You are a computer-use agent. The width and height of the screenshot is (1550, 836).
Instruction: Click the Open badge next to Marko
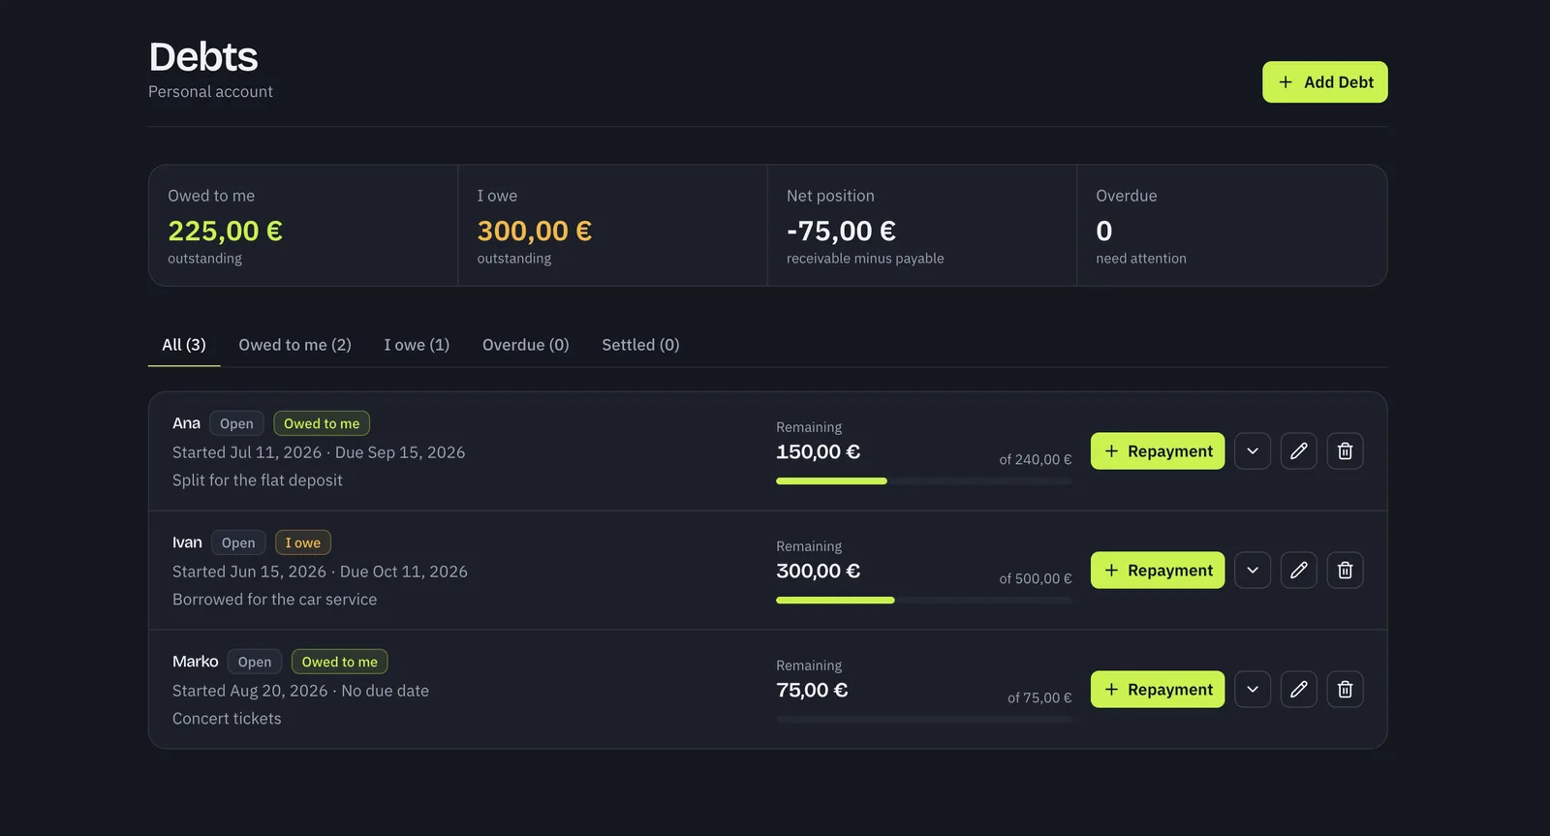[255, 662]
